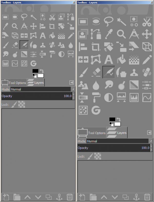This screenshot has height=202, width=154.
Task: Switch to the Layers tab in the large-icon toolbox
Action: click(x=117, y=133)
